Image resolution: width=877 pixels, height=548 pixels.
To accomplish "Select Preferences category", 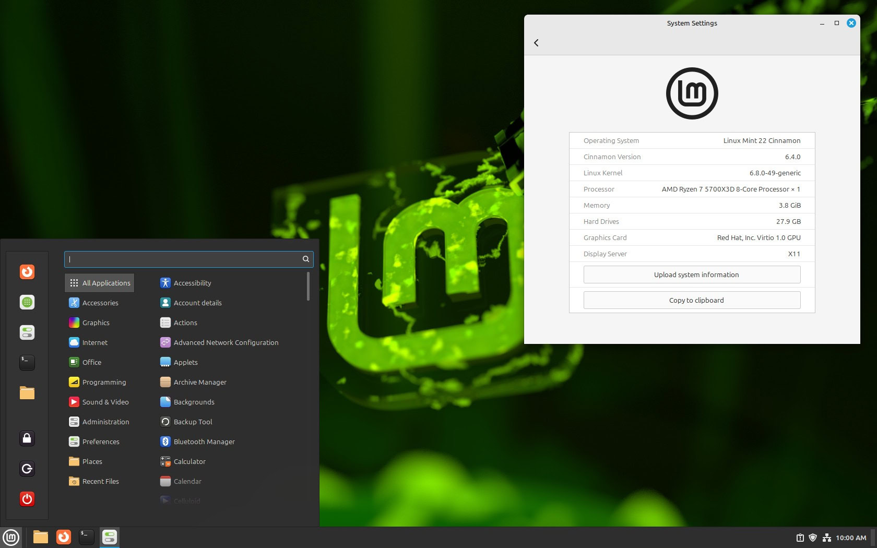I will point(94,442).
